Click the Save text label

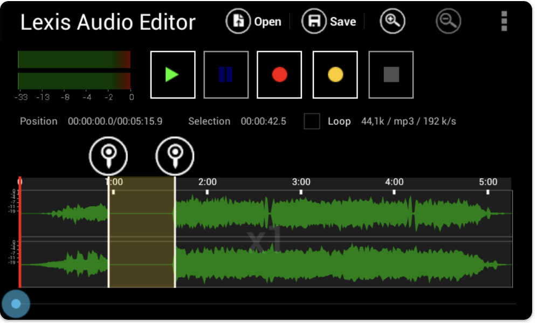coord(343,22)
